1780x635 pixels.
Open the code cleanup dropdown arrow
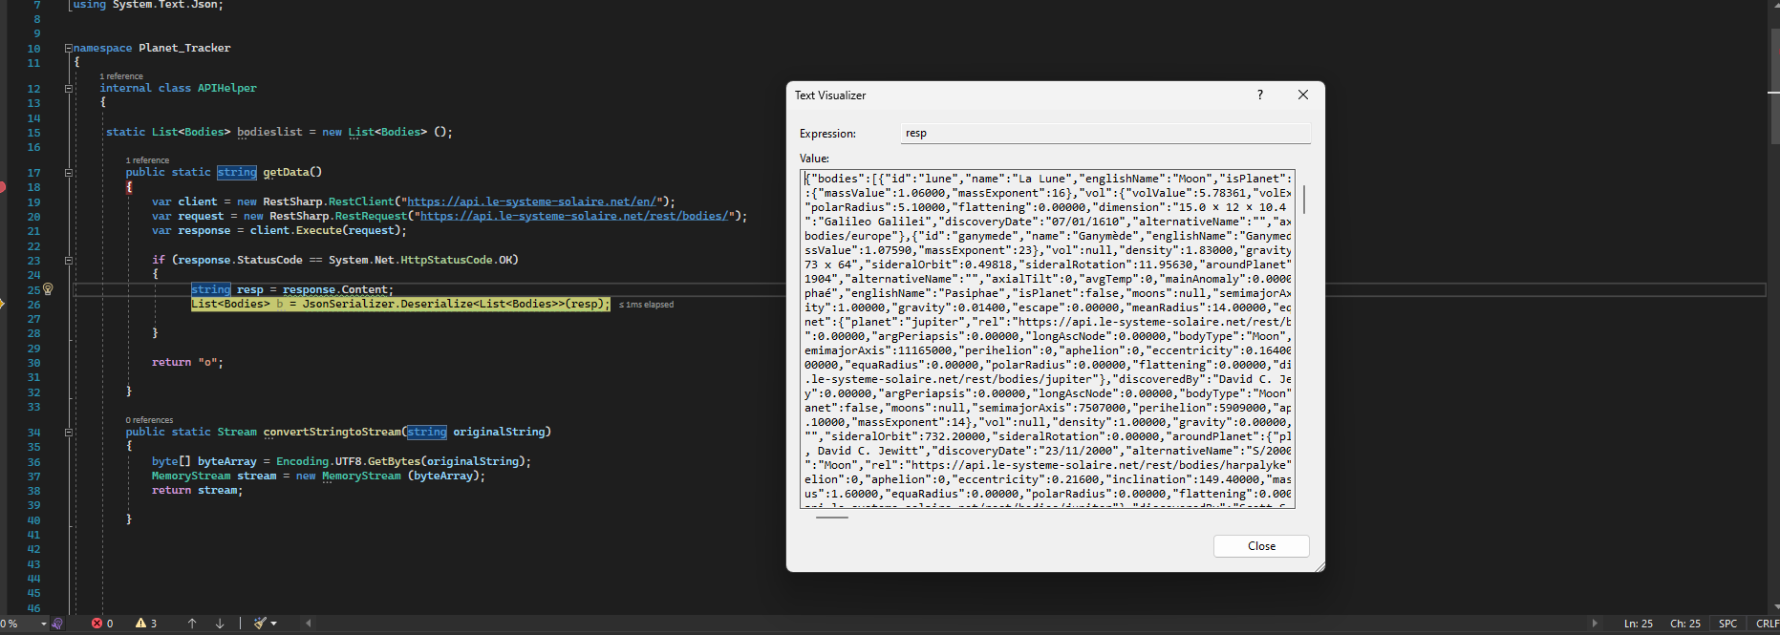274,624
